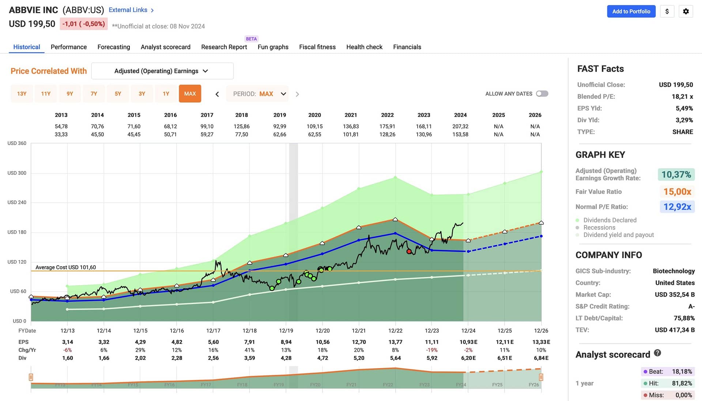The image size is (702, 401).
Task: Click the S&P Credit Rating A- value
Action: tap(691, 306)
